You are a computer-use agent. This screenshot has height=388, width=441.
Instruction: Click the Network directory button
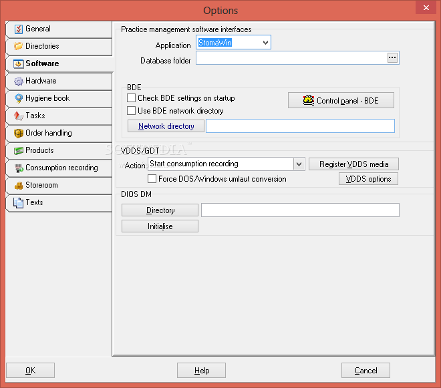[x=166, y=126]
